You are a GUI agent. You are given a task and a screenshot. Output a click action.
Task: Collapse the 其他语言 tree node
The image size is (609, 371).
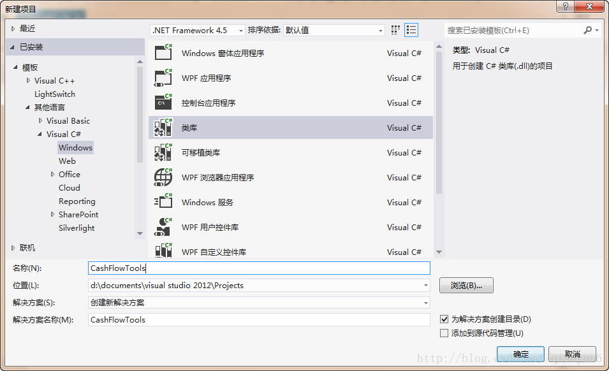click(x=27, y=107)
